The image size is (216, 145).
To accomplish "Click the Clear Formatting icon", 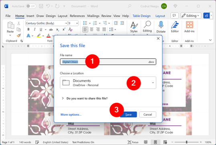I will pyautogui.click(x=70, y=29).
